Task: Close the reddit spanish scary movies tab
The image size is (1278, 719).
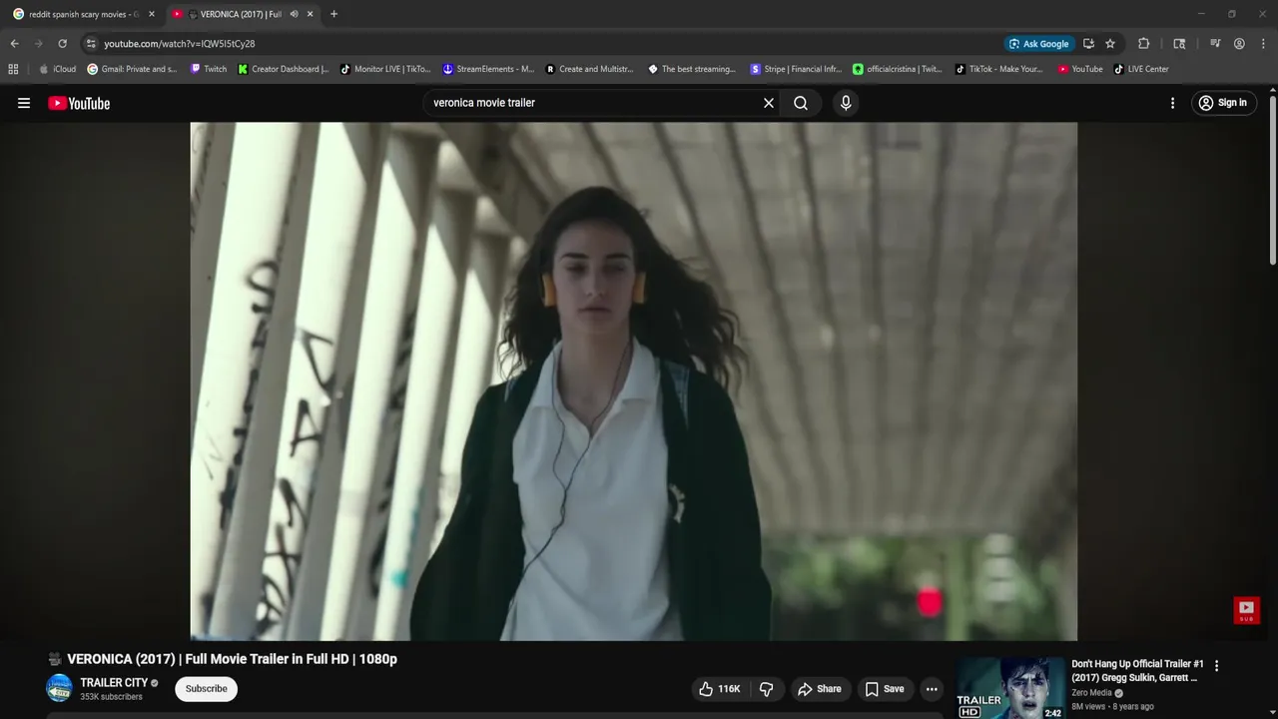Action: [152, 14]
